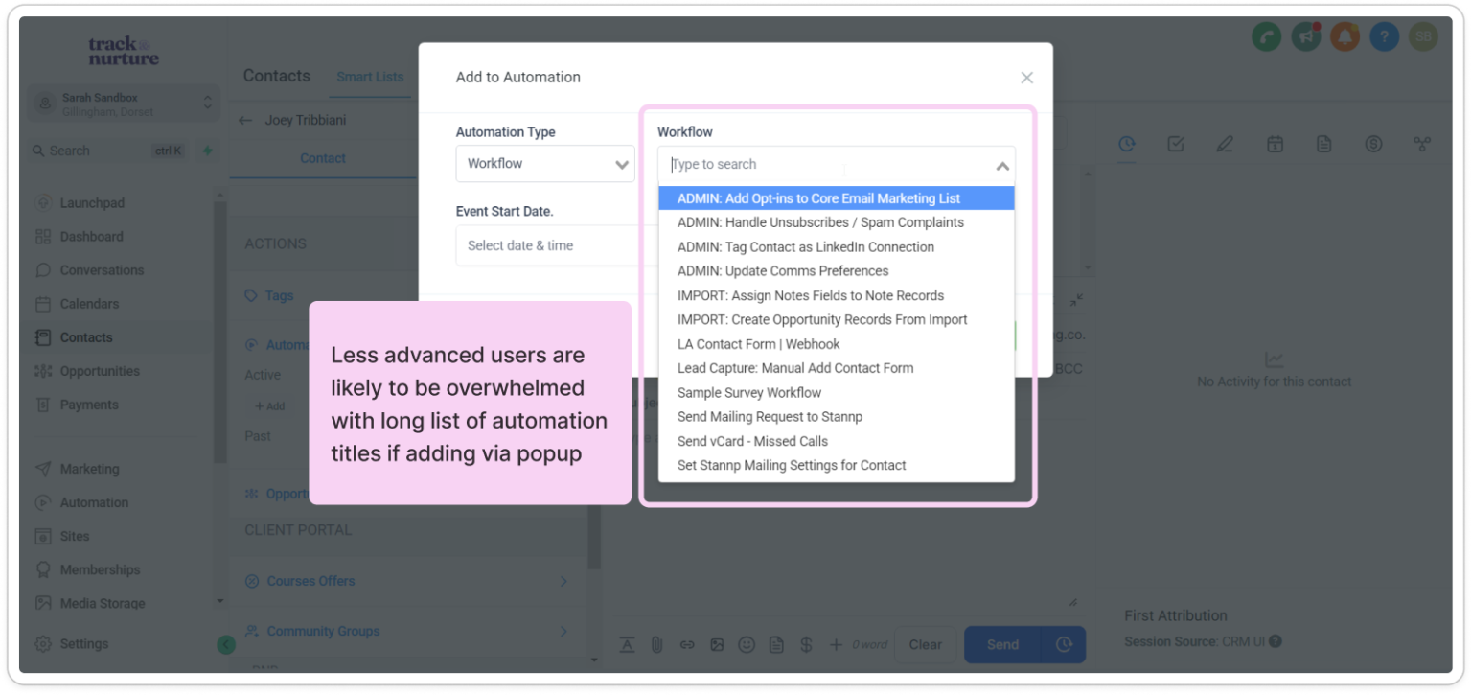Select Sample Survey Workflow
The height and width of the screenshot is (695, 1472).
point(837,393)
